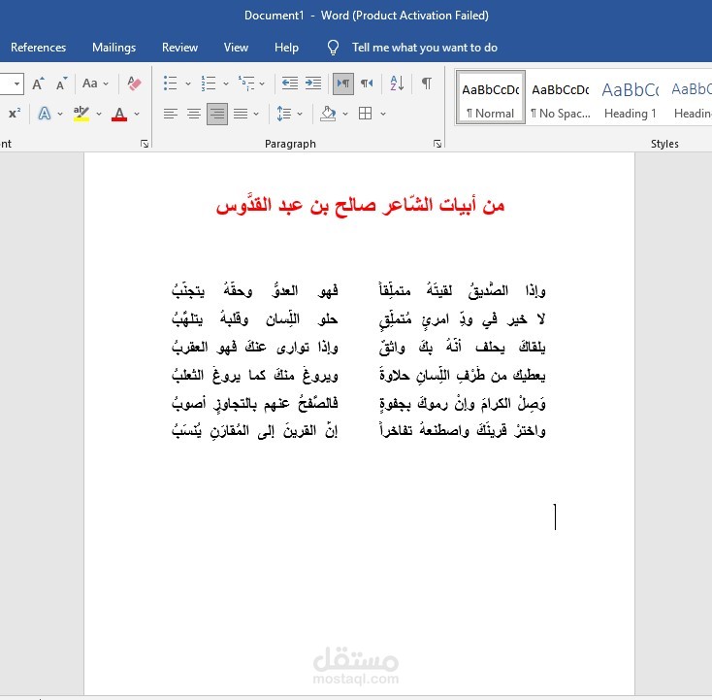Click the word الثعلبُ in the fourth verse
The height and width of the screenshot is (700, 712).
pos(187,375)
